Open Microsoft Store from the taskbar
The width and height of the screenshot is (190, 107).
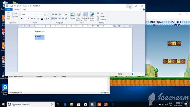tap(79, 104)
